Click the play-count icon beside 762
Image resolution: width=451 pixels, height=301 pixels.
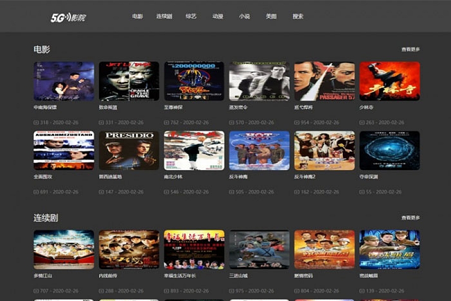[166, 122]
